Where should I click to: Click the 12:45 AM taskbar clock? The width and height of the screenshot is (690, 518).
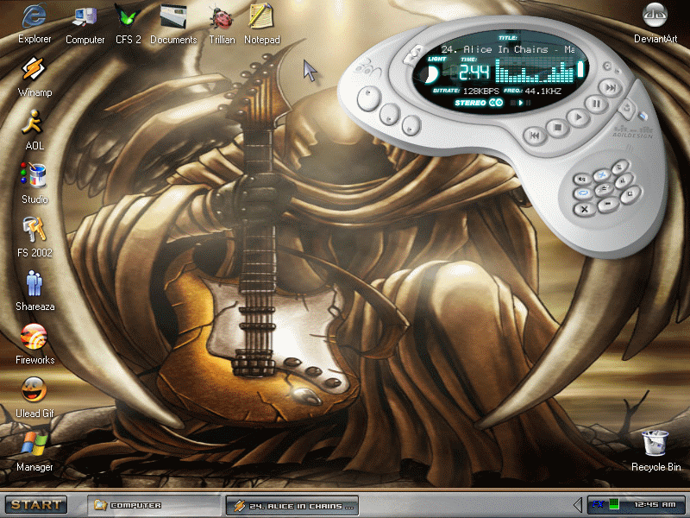655,504
